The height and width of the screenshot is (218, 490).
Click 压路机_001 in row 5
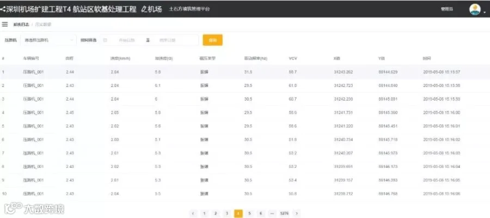(33, 126)
